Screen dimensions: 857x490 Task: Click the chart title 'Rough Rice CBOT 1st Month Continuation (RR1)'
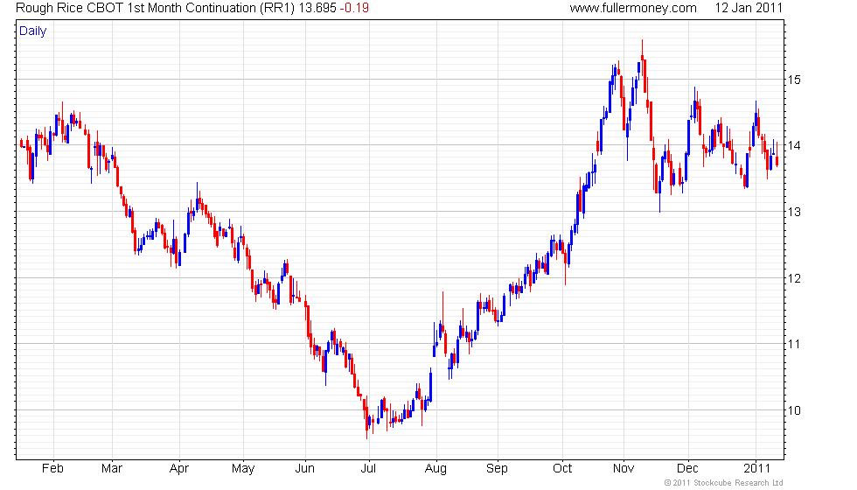pyautogui.click(x=156, y=8)
